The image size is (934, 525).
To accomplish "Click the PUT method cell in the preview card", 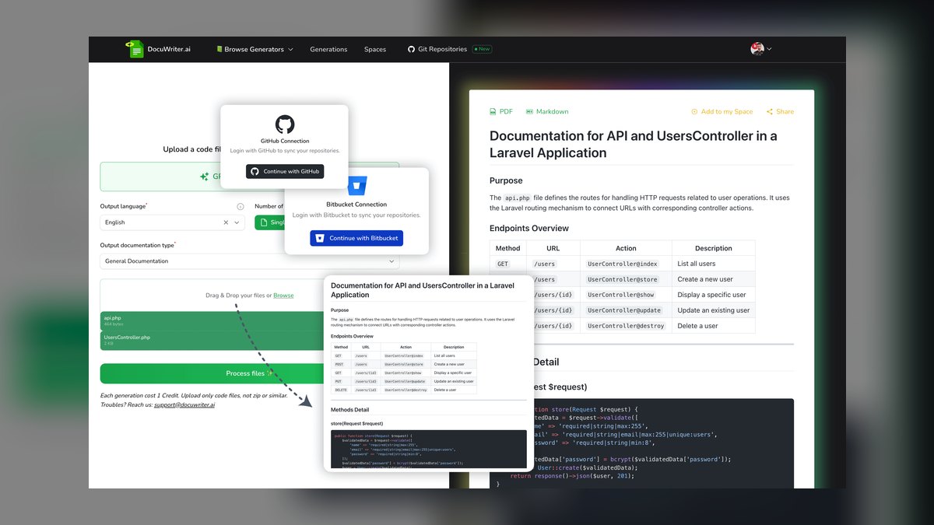I will pyautogui.click(x=339, y=381).
